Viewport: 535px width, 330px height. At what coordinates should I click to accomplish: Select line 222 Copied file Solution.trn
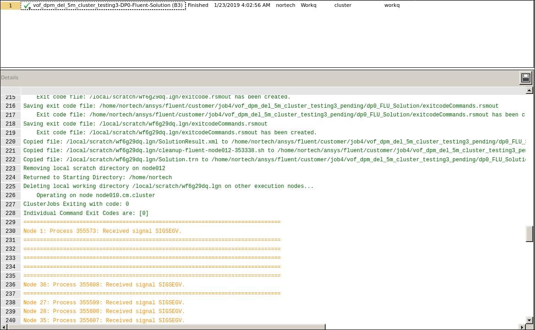[x=274, y=159]
